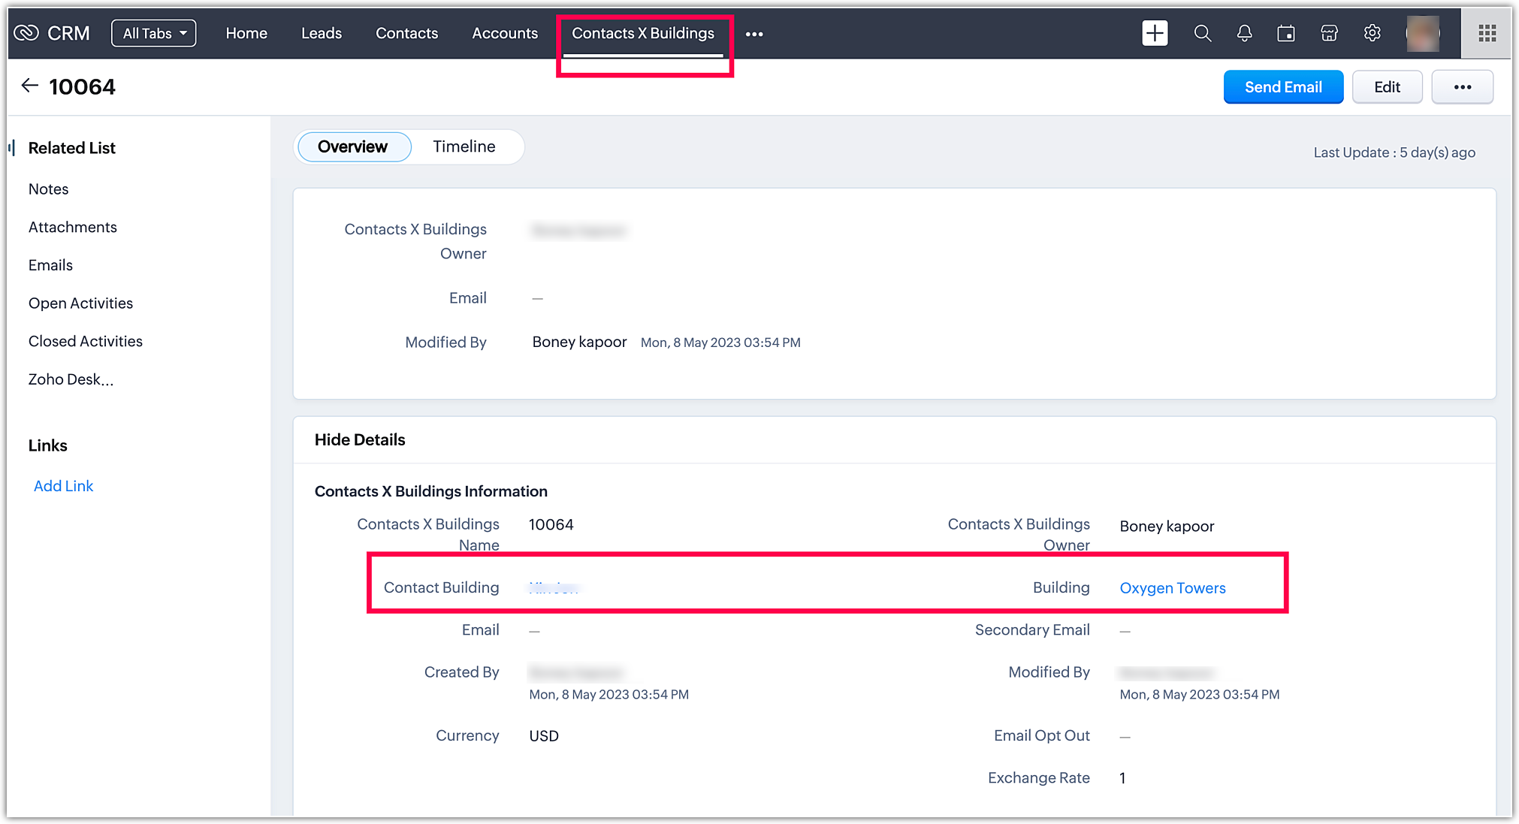1519x824 pixels.
Task: Collapse the Hide Details section
Action: 360,439
